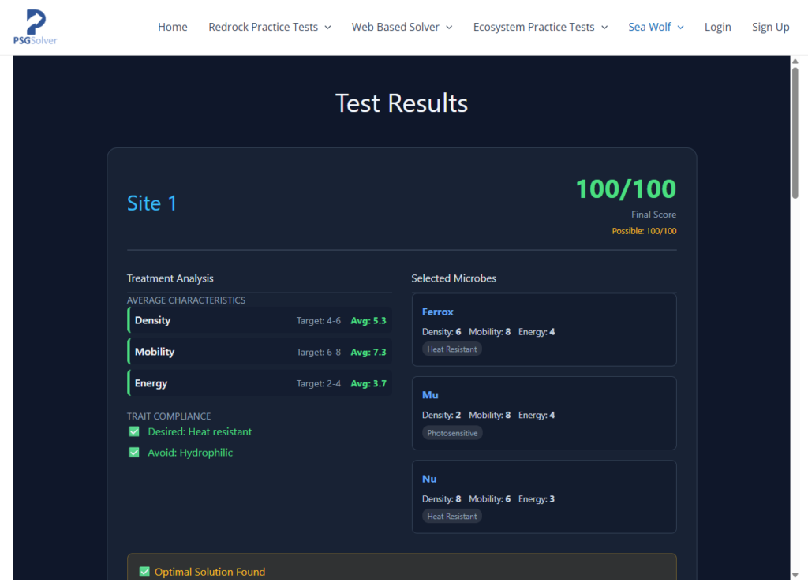Viewport: 808px width, 582px height.
Task: Click the Desired: Heat resistant checkmark
Action: point(134,431)
